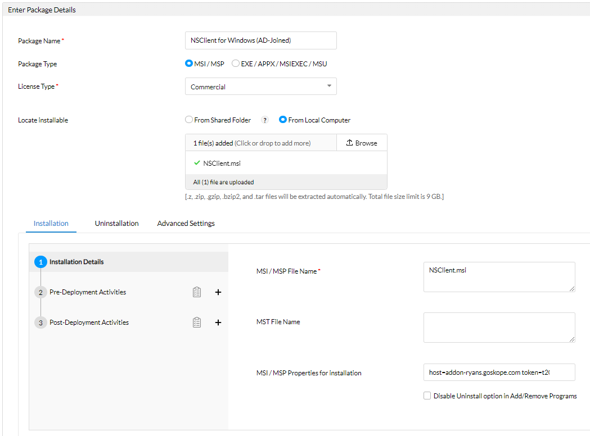
Task: Open script templates for Pre-Deployment Activities
Action: coord(196,292)
